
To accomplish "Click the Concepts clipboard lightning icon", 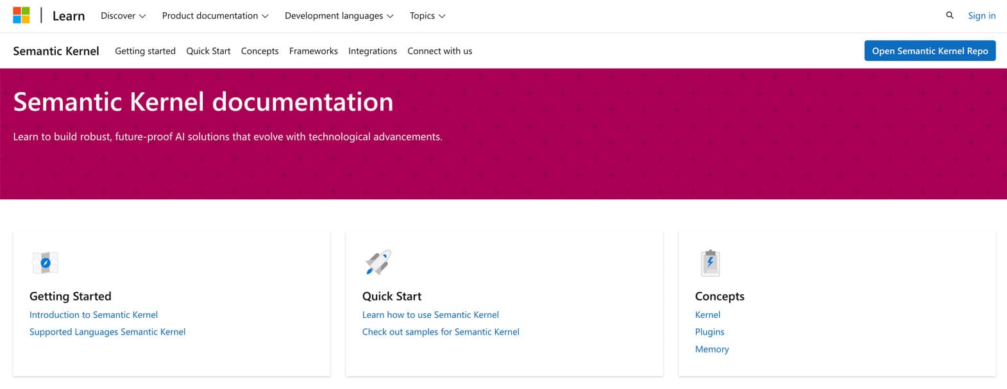I will tap(710, 263).
